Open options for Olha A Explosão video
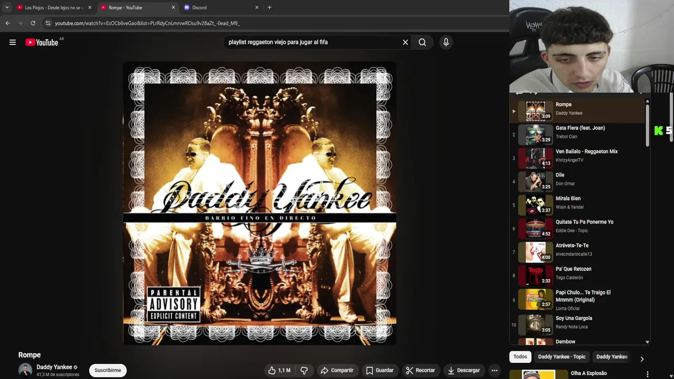The height and width of the screenshot is (379, 674). click(x=648, y=374)
